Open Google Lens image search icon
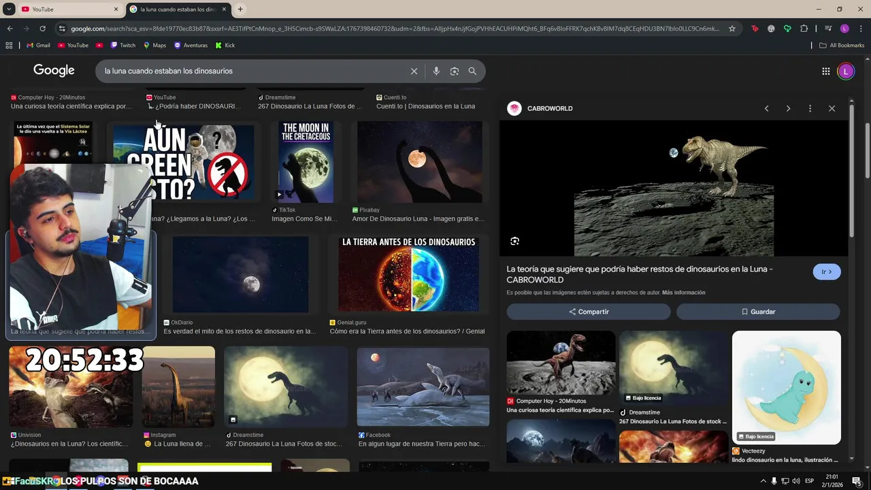Viewport: 871px width, 490px height. point(455,71)
